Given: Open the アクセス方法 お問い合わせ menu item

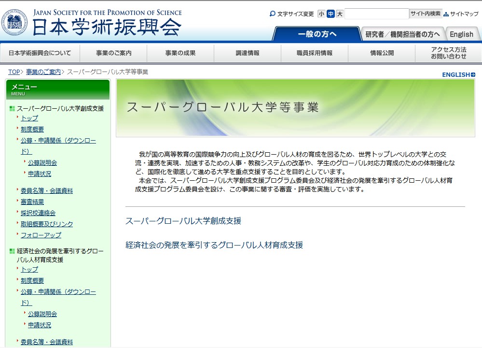Looking at the screenshot, I should pos(449,53).
